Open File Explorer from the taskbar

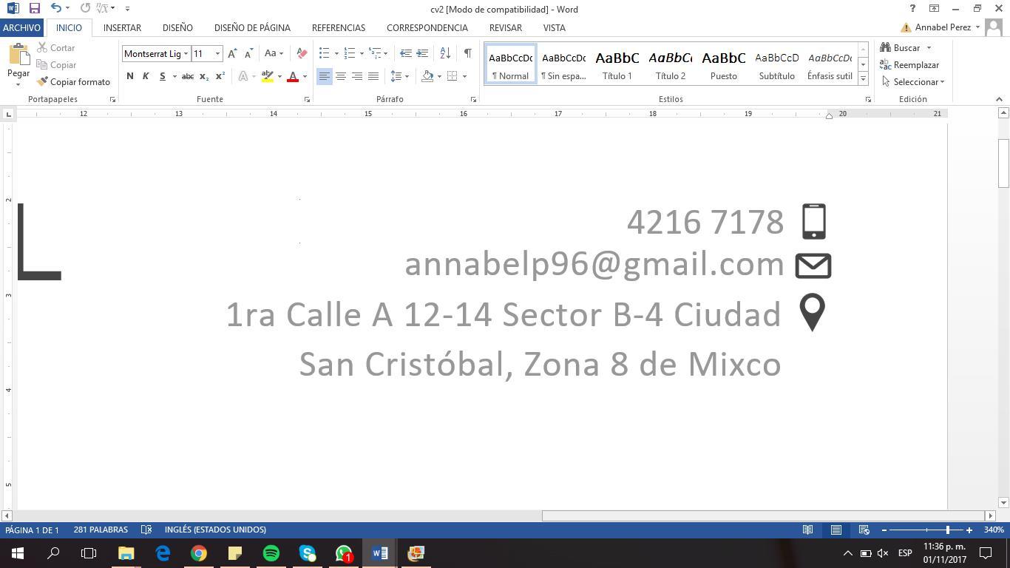click(126, 553)
